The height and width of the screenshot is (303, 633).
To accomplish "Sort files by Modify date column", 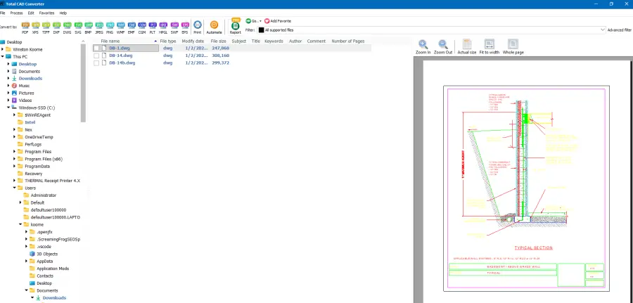I will (x=193, y=41).
